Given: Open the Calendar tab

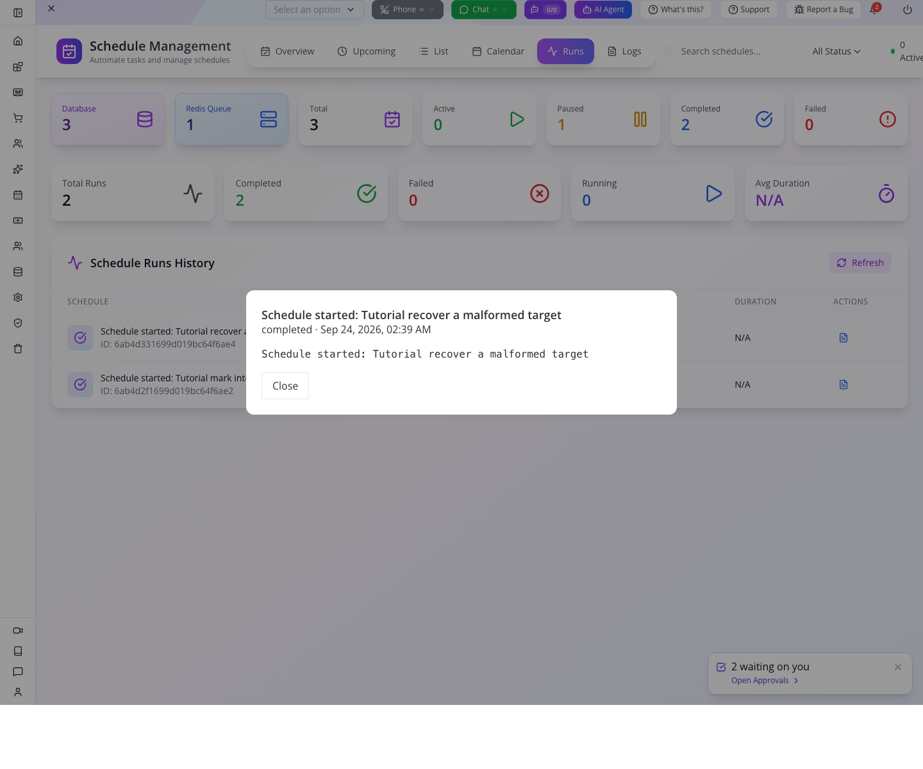Looking at the screenshot, I should coord(498,51).
